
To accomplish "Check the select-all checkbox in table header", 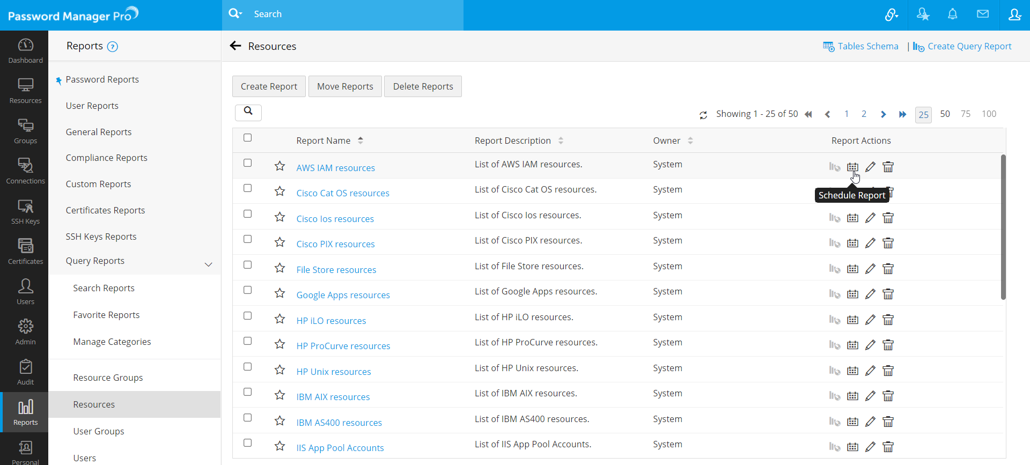I will 247,138.
